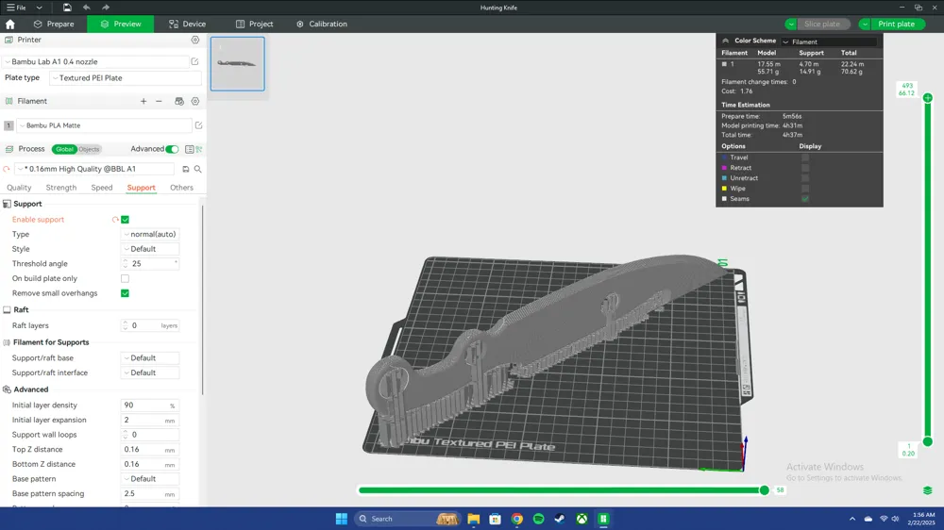
Task: Uncheck Enable support
Action: click(x=126, y=220)
